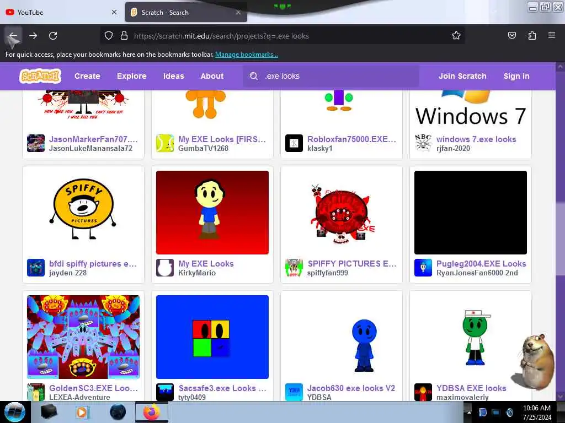The width and height of the screenshot is (565, 423).
Task: Open spiffyfan999's avatar
Action: click(294, 268)
